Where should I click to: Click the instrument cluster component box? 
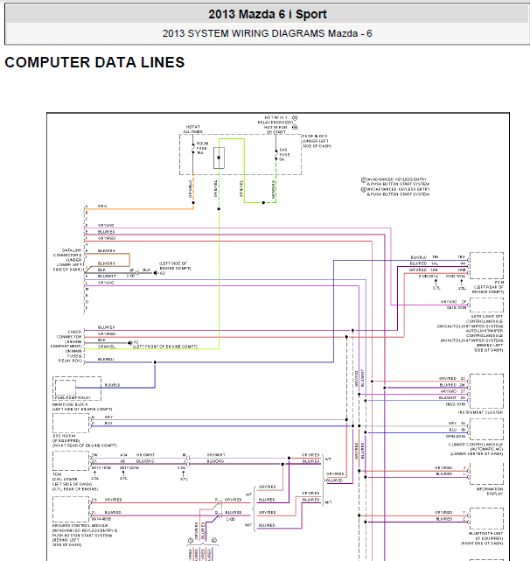pos(486,391)
